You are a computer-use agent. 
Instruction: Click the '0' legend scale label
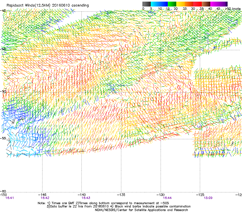(x=143, y=9)
